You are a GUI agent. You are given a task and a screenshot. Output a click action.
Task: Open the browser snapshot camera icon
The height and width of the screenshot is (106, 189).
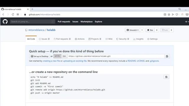[x=165, y=14]
